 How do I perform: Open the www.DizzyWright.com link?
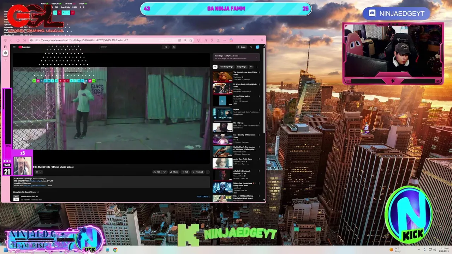click(x=23, y=183)
